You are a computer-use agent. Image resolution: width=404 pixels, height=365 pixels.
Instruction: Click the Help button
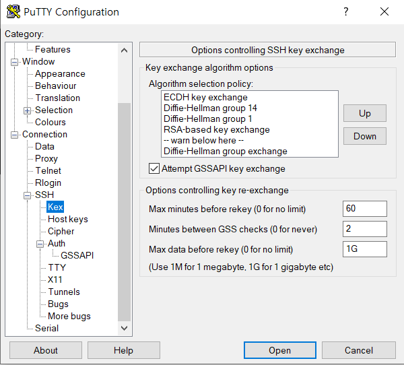tap(123, 350)
